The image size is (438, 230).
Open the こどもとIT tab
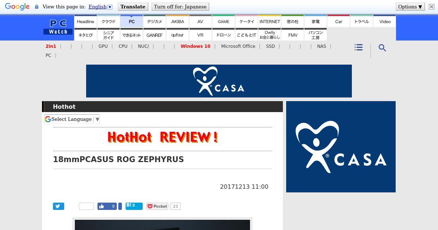coord(246,35)
